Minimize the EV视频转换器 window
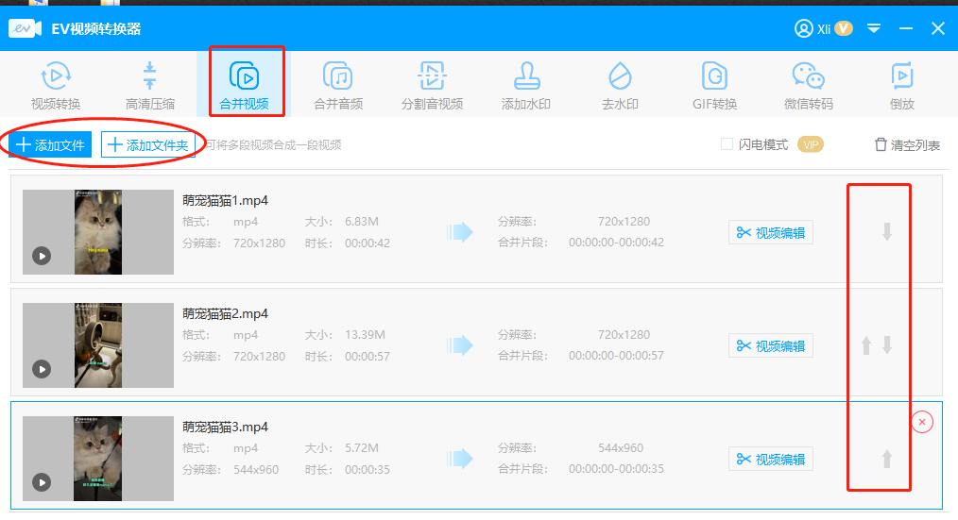 (x=905, y=28)
